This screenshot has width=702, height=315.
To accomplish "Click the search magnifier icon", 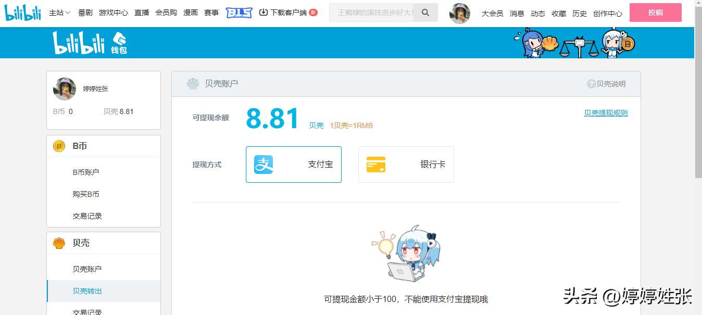I will (425, 12).
